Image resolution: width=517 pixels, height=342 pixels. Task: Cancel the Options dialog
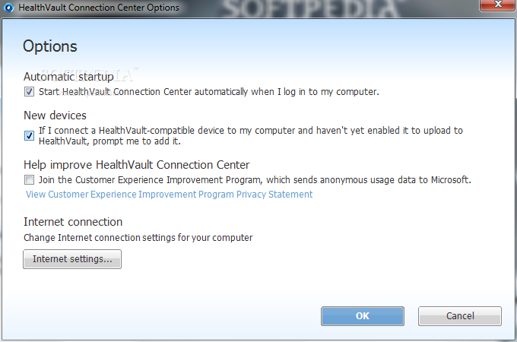pos(459,315)
